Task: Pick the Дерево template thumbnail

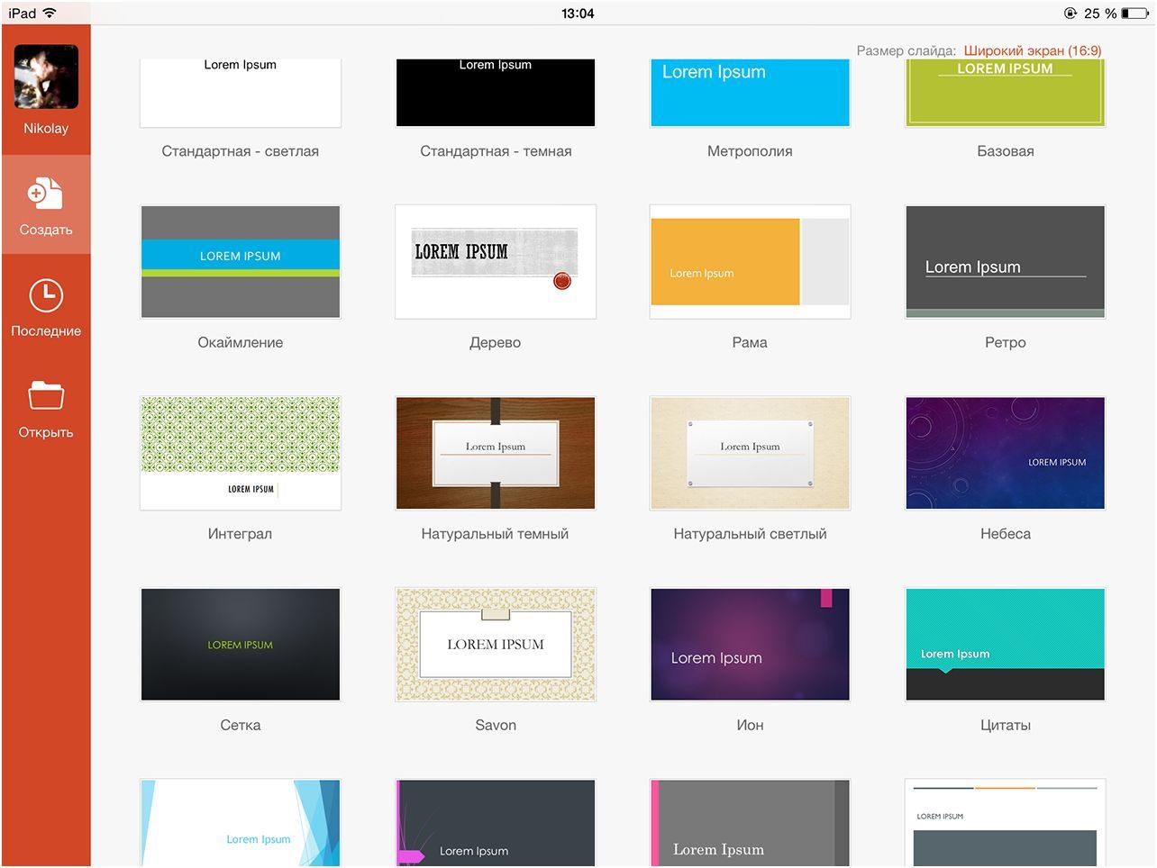Action: pyautogui.click(x=496, y=262)
